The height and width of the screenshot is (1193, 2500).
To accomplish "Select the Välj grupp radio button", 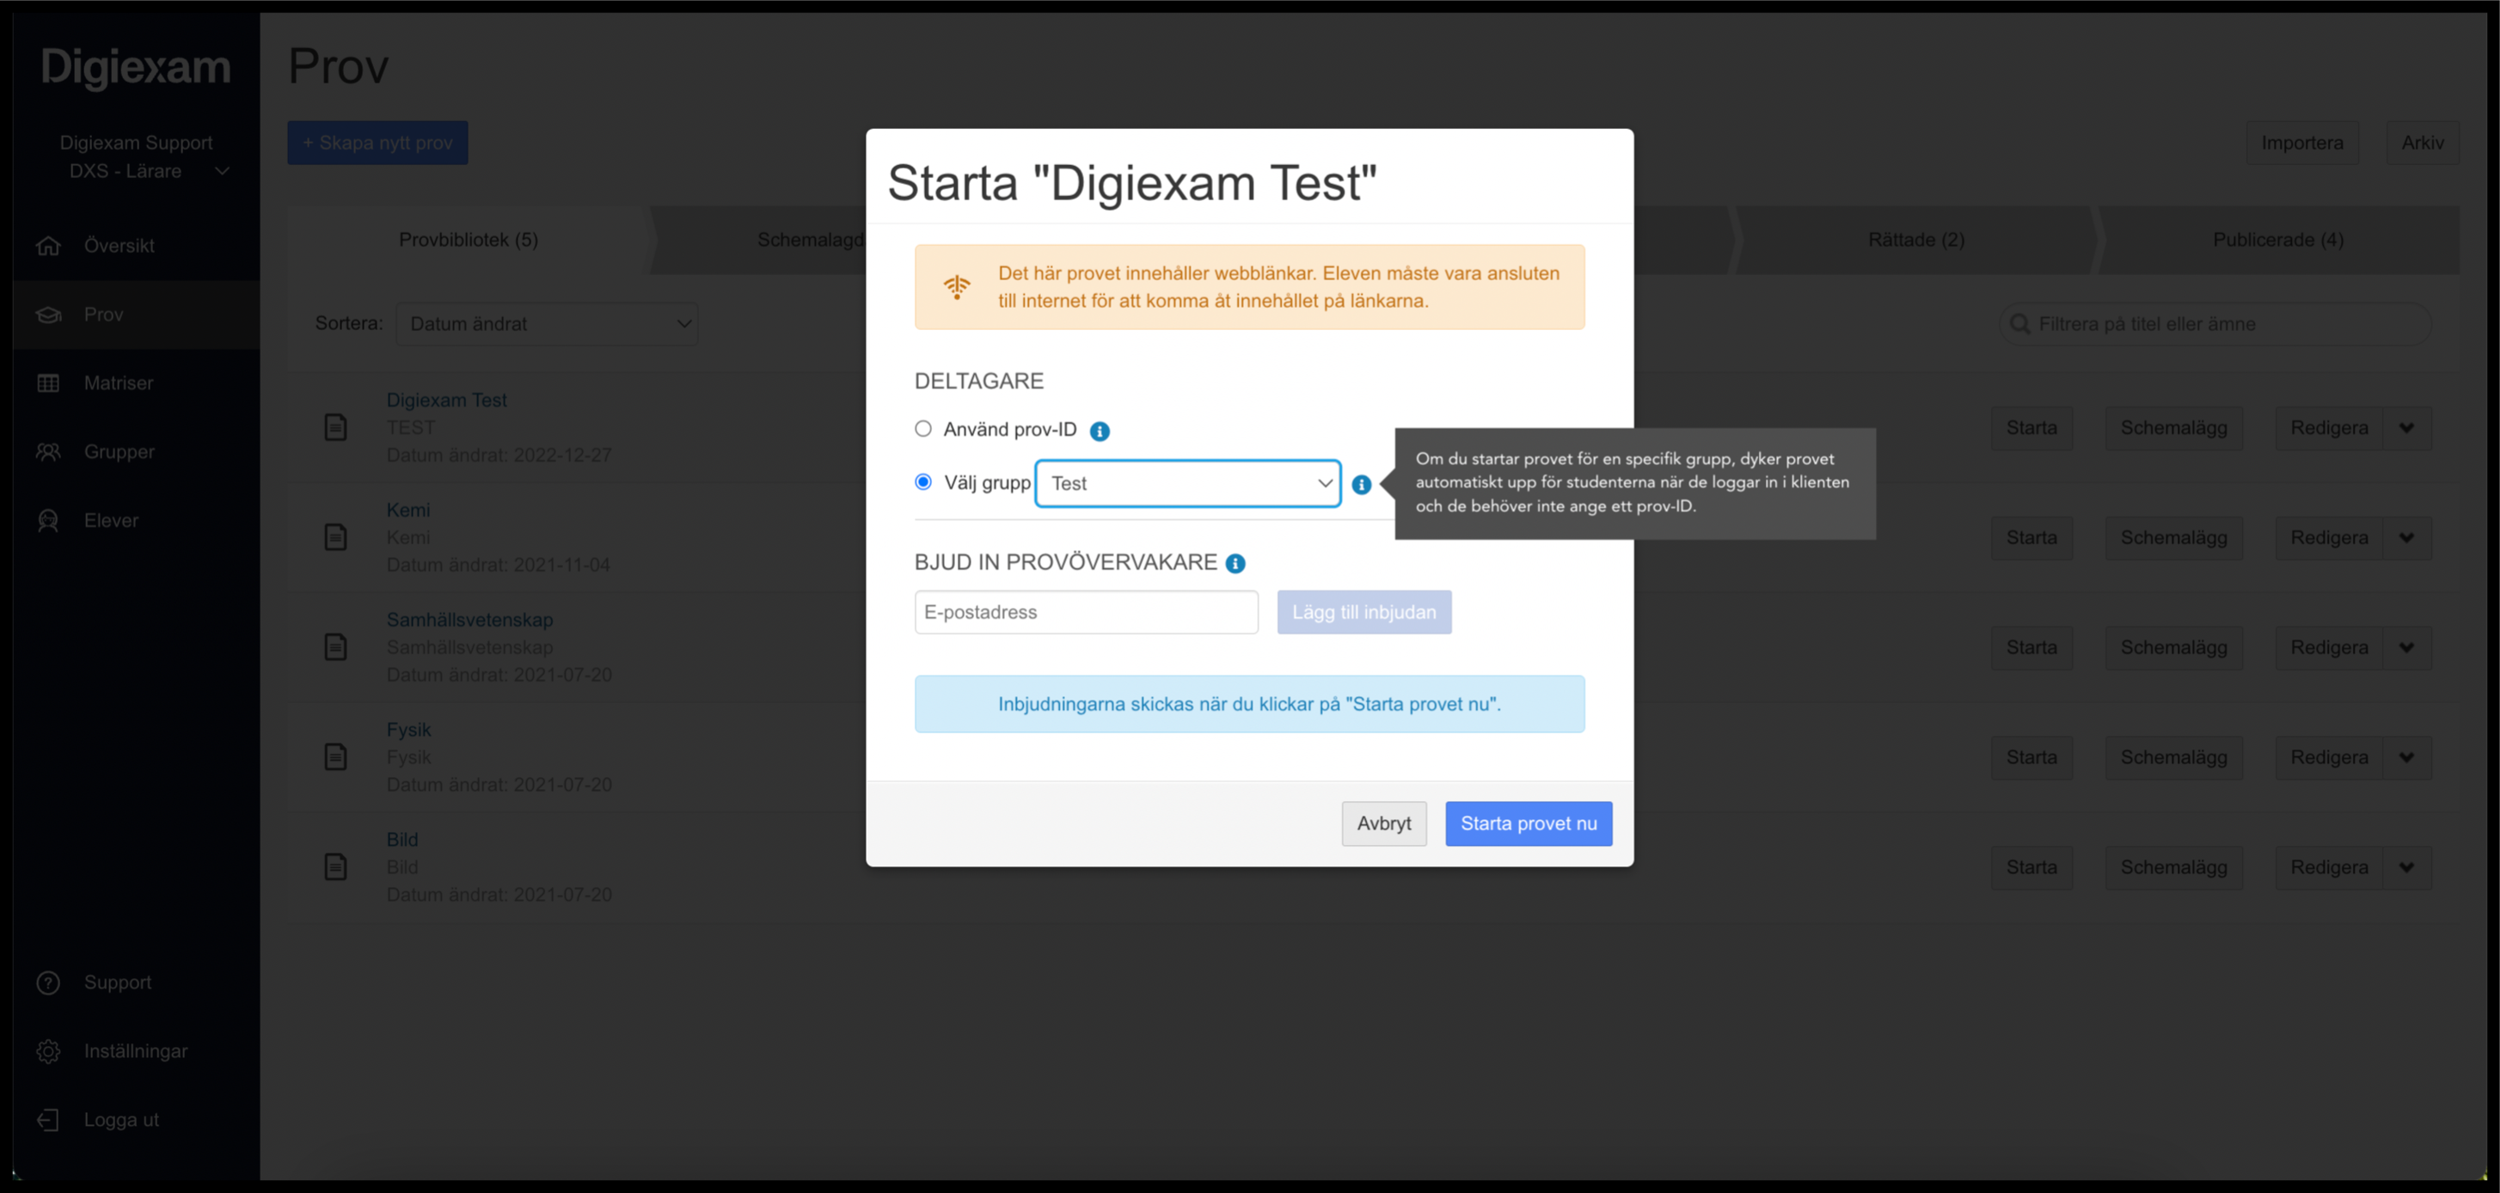I will tap(923, 482).
